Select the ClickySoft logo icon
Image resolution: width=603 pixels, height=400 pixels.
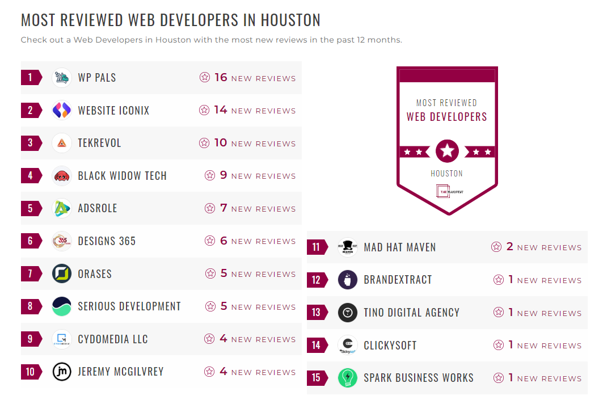coord(348,345)
